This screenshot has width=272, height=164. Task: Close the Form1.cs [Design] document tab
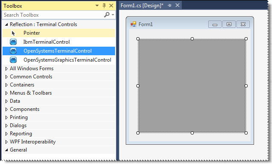pyautogui.click(x=177, y=6)
